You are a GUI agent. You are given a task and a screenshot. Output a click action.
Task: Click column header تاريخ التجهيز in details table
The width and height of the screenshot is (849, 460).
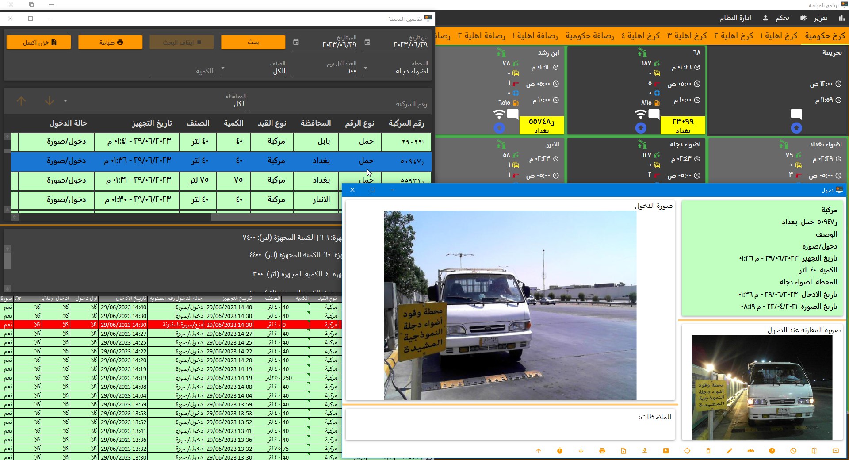point(152,123)
